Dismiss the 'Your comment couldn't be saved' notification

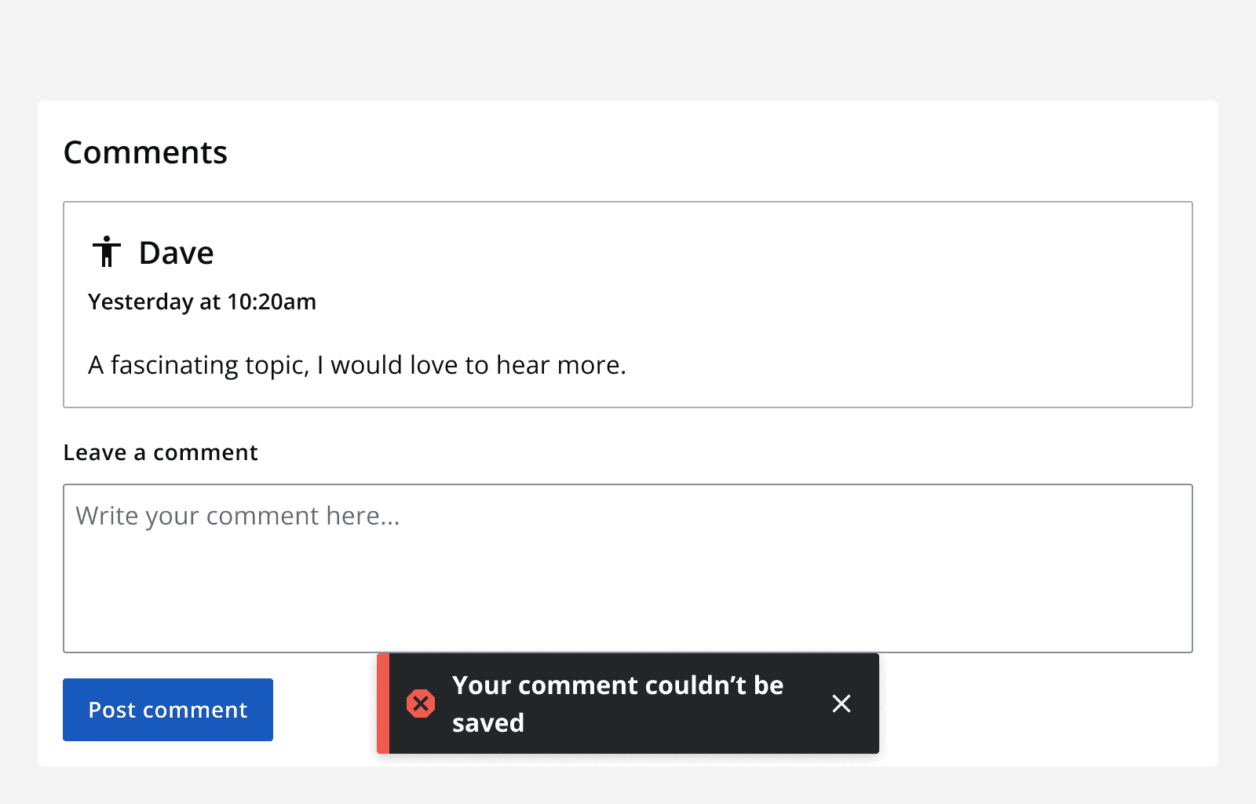(x=841, y=703)
